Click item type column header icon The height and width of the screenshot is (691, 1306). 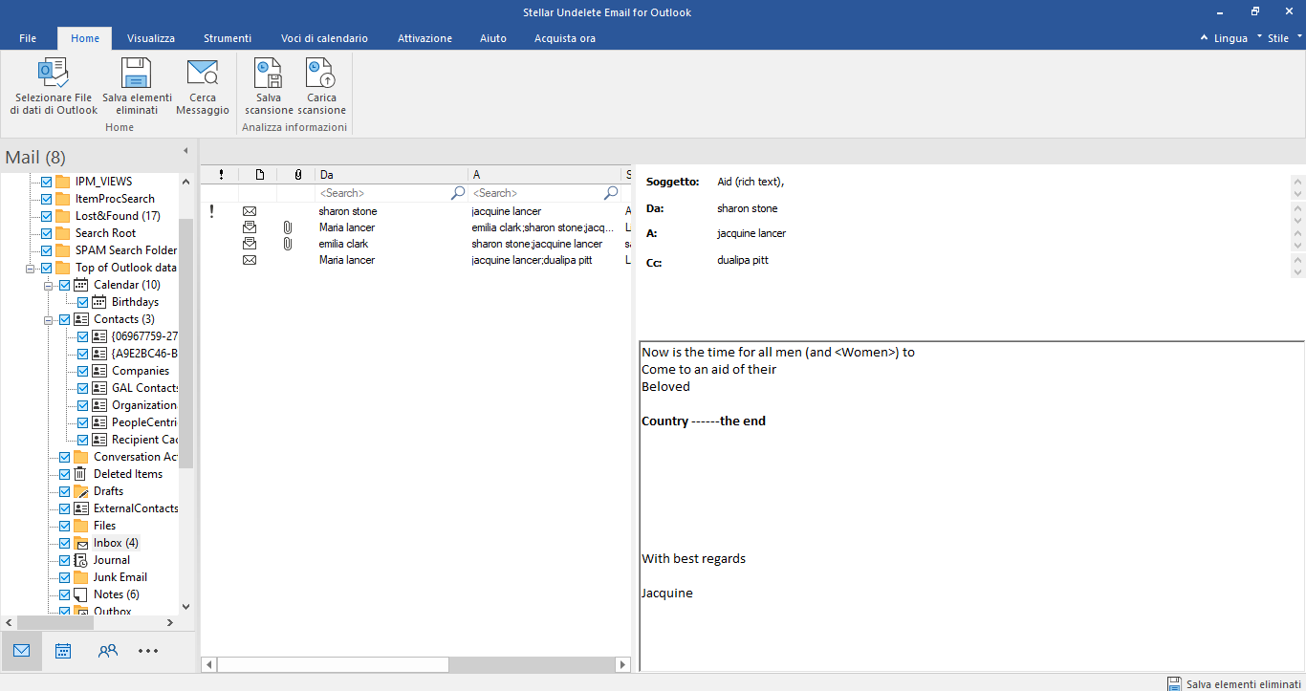tap(259, 175)
